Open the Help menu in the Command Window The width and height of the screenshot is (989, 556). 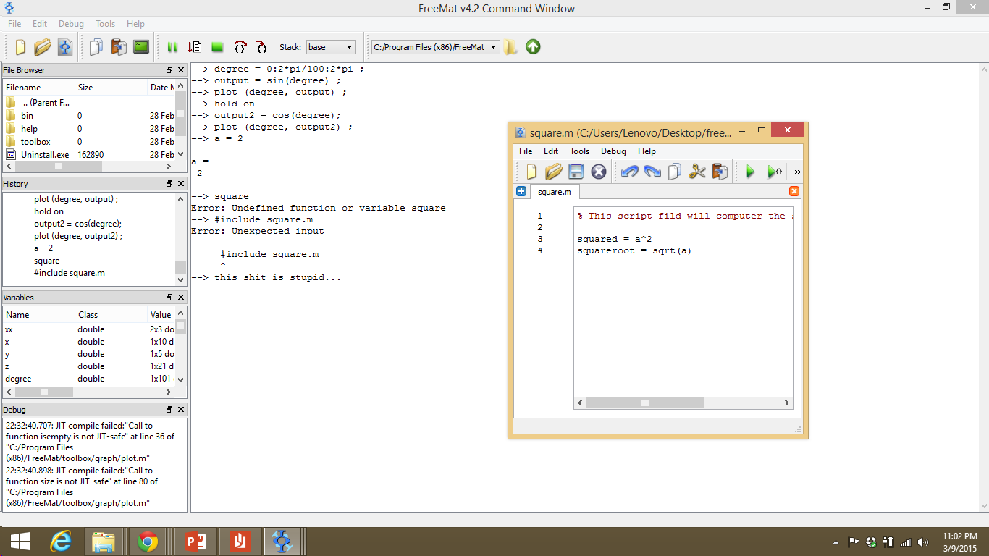pyautogui.click(x=135, y=24)
